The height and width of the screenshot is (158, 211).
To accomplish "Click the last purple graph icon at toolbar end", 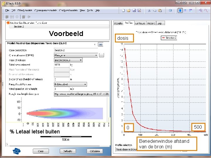I will [x=206, y=11].
